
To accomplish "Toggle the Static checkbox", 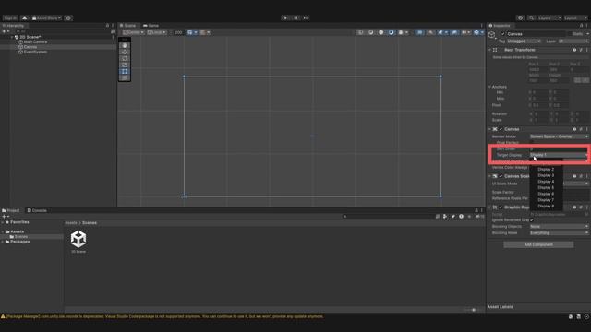I will pos(570,34).
